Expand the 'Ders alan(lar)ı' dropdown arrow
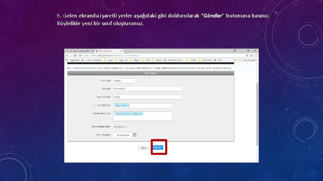Screen dimensions: 323x181 [x=171, y=106]
